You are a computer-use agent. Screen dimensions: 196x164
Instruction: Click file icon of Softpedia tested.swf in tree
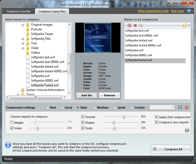pyautogui.click(x=28, y=67)
